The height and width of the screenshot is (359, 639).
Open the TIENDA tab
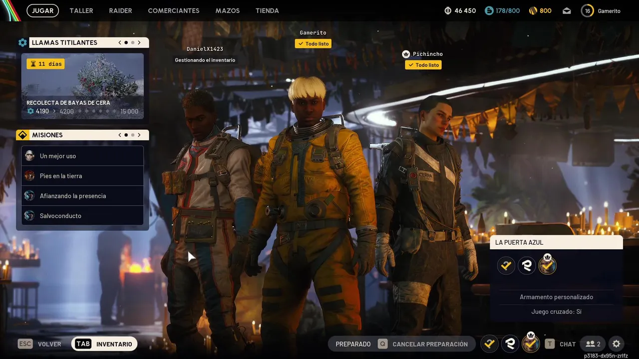(x=267, y=10)
